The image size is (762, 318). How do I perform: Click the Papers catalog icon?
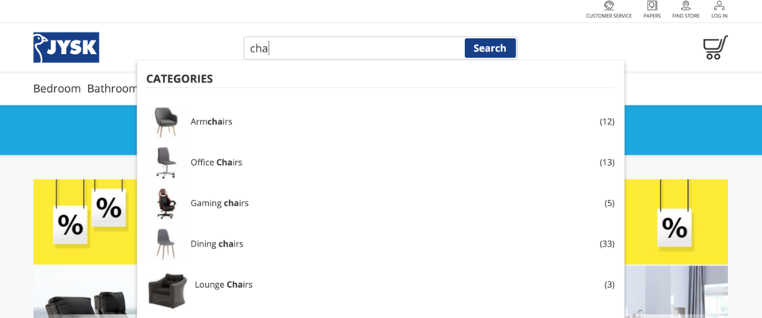click(652, 6)
